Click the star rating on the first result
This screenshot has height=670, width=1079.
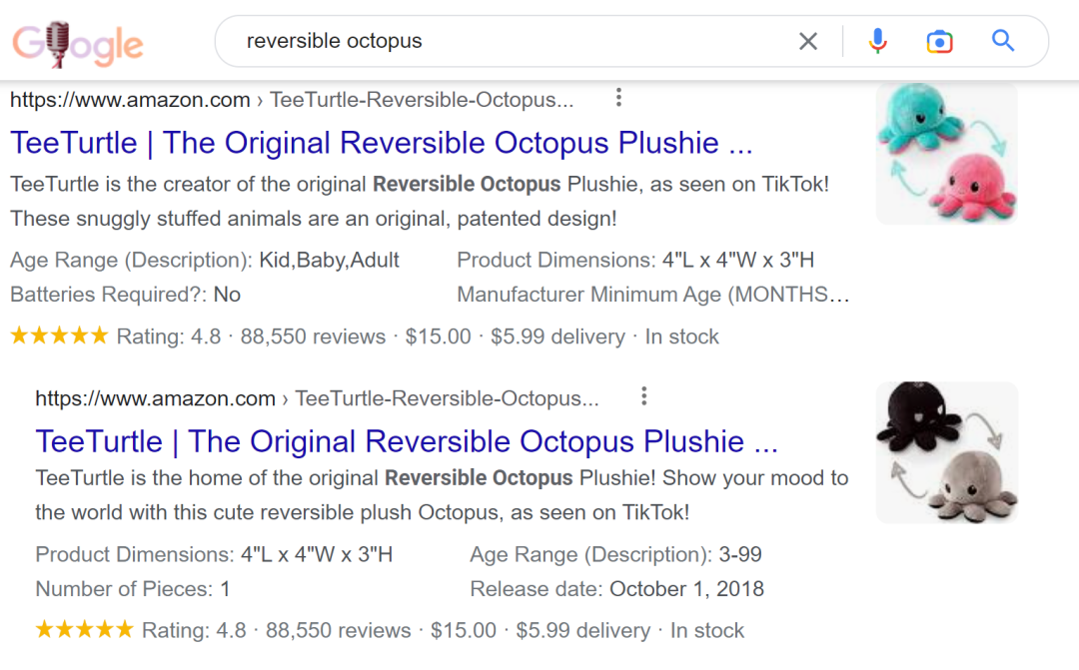(x=59, y=336)
